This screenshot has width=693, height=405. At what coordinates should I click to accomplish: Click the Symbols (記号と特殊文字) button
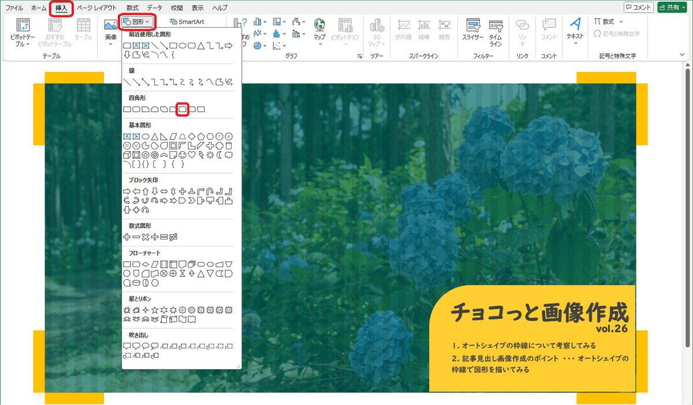pyautogui.click(x=617, y=34)
